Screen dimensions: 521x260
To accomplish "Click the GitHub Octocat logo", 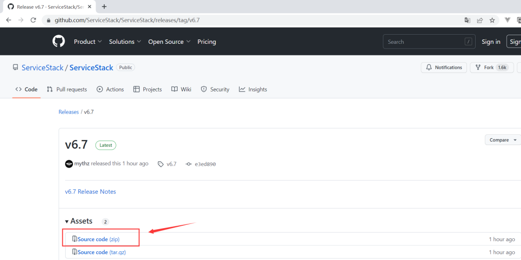I will pos(59,41).
